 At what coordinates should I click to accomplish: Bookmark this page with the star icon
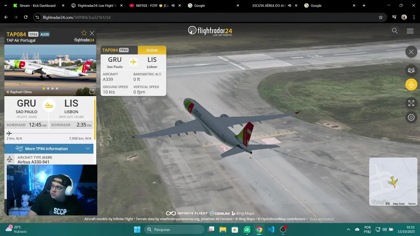[381, 17]
